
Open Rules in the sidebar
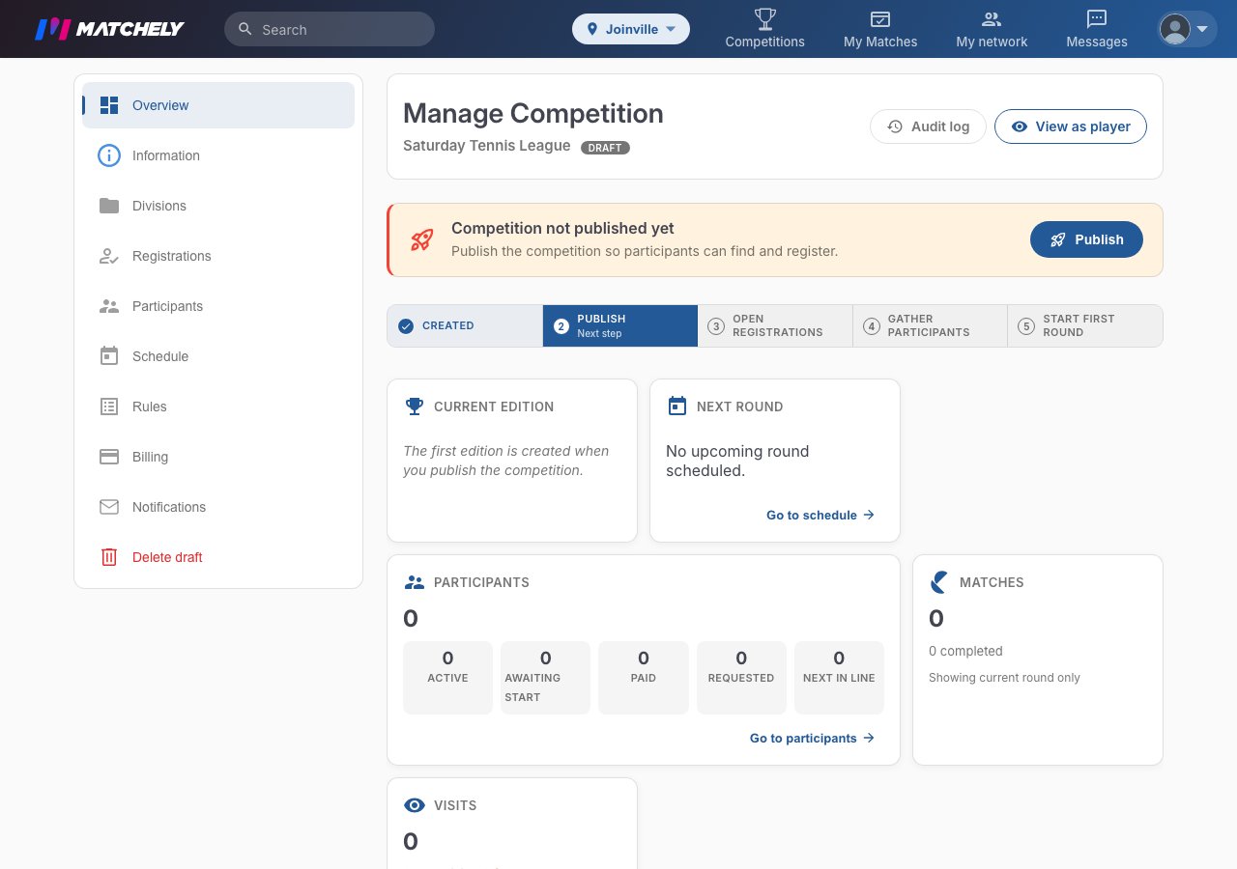point(218,406)
